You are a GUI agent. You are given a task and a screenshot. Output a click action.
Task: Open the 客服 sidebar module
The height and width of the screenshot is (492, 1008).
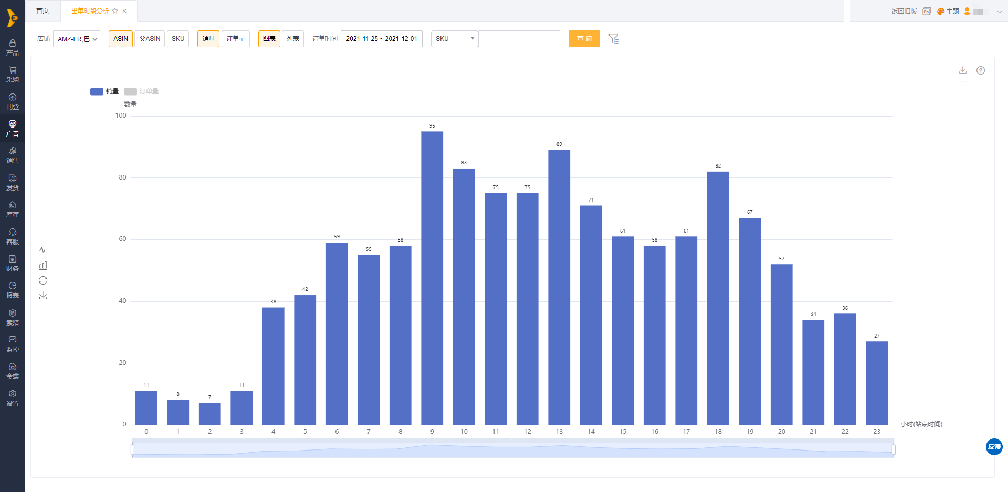tap(13, 236)
